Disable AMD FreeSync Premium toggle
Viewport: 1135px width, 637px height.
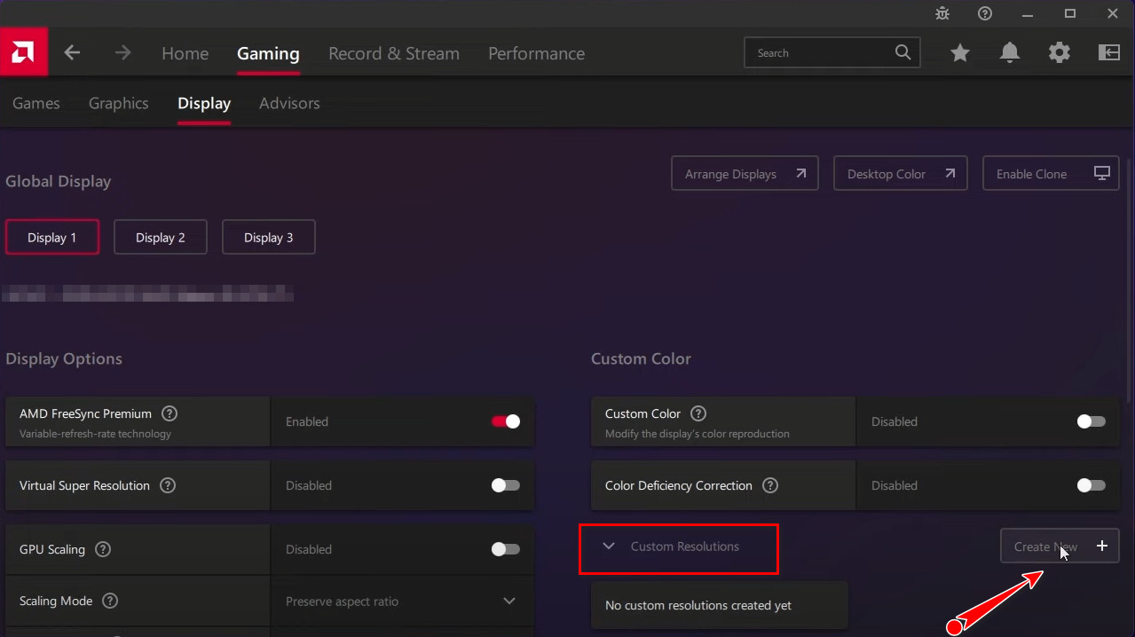(505, 421)
